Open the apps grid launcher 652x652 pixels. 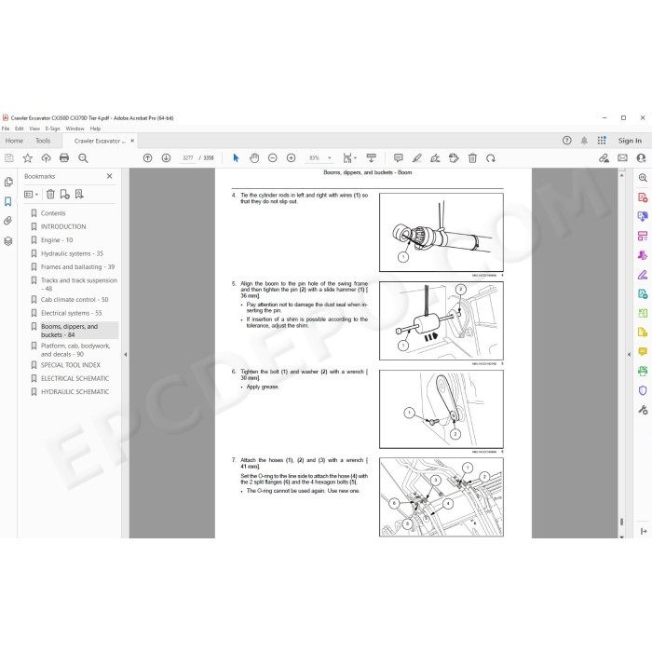(x=602, y=141)
